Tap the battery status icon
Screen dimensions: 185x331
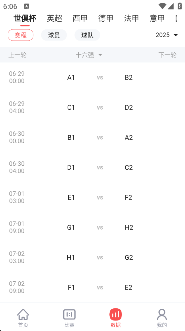[180, 6]
